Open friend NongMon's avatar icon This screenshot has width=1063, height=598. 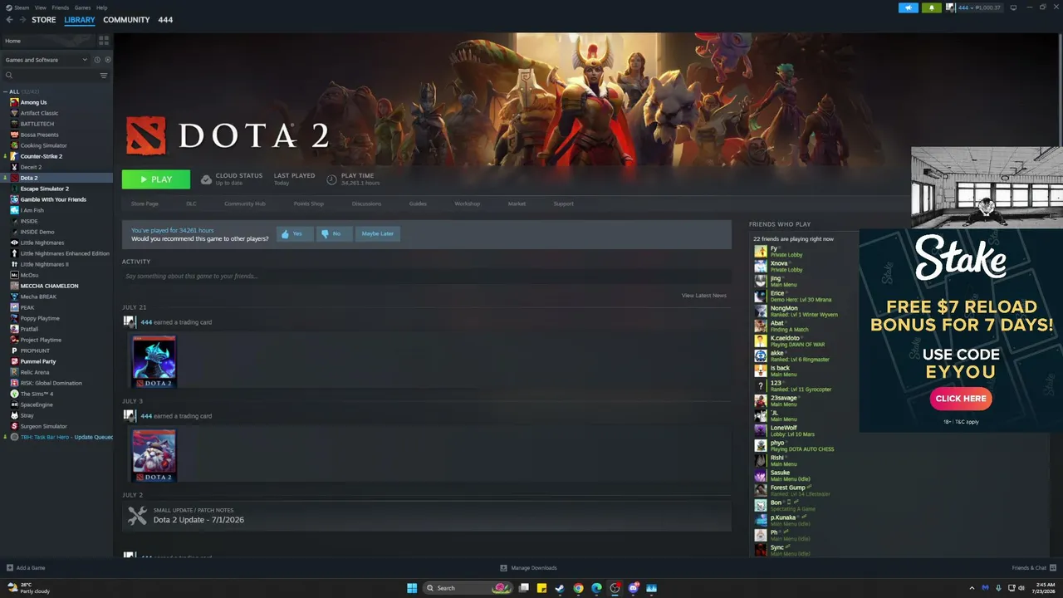760,311
